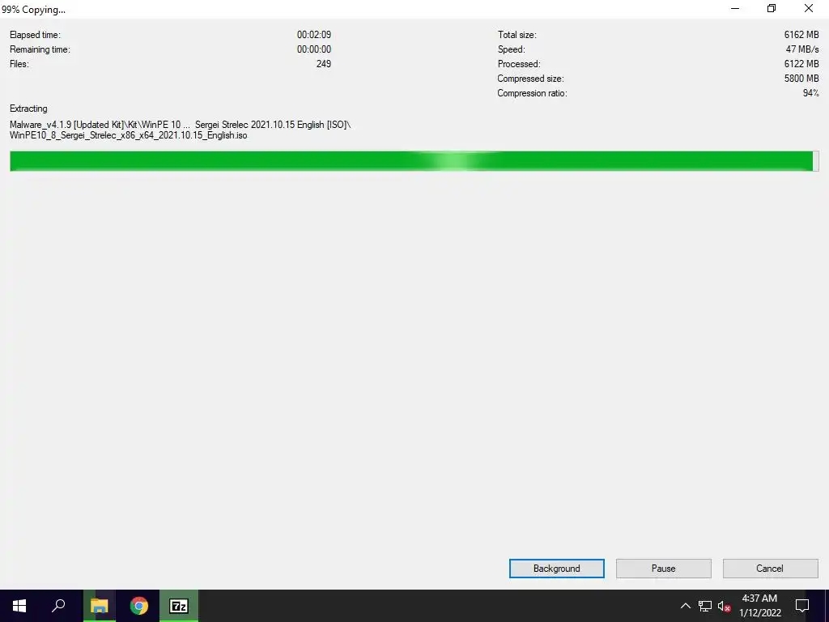
Task: Minimize the 7-Zip copying window
Action: click(735, 8)
